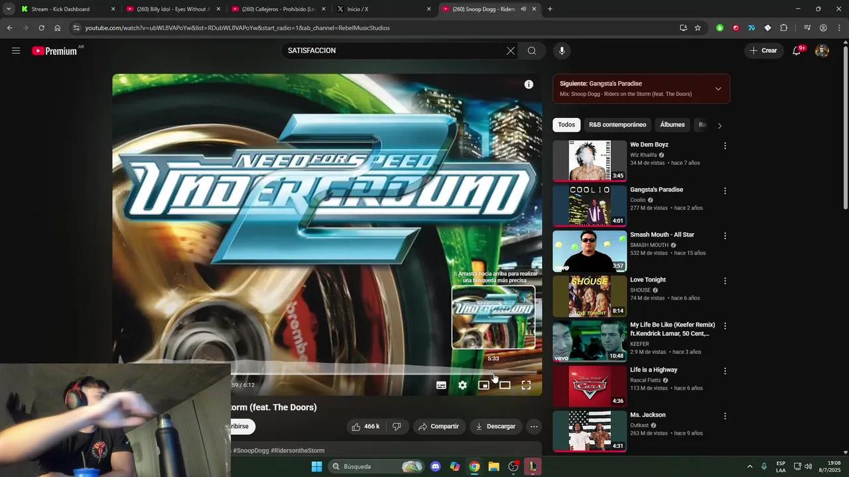Switch to theater mode

click(x=505, y=385)
